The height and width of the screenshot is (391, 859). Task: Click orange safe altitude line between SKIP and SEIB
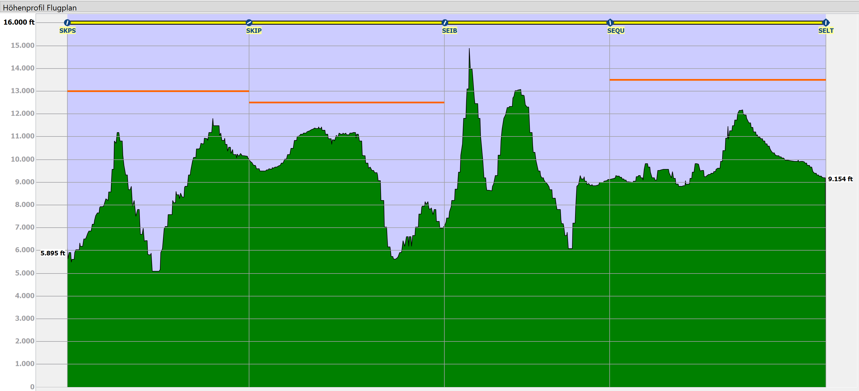346,102
